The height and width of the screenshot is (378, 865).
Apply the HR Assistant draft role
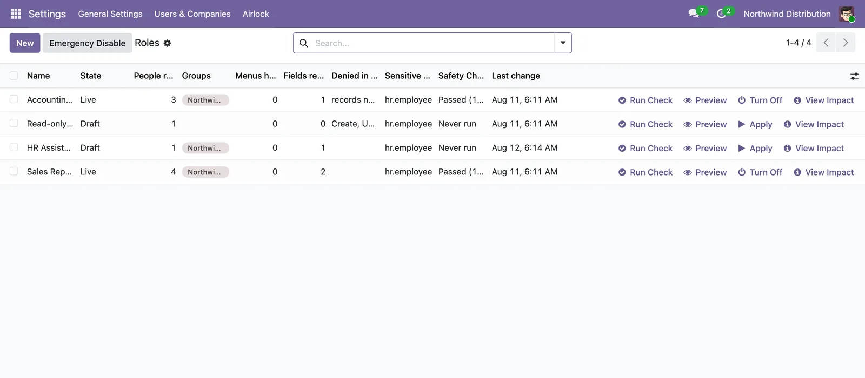[755, 148]
